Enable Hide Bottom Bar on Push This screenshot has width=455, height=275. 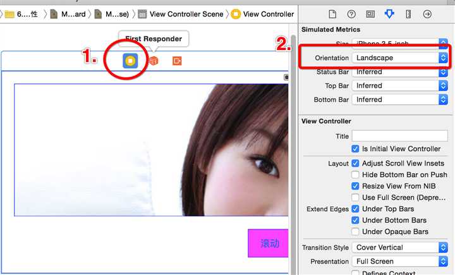click(x=355, y=174)
